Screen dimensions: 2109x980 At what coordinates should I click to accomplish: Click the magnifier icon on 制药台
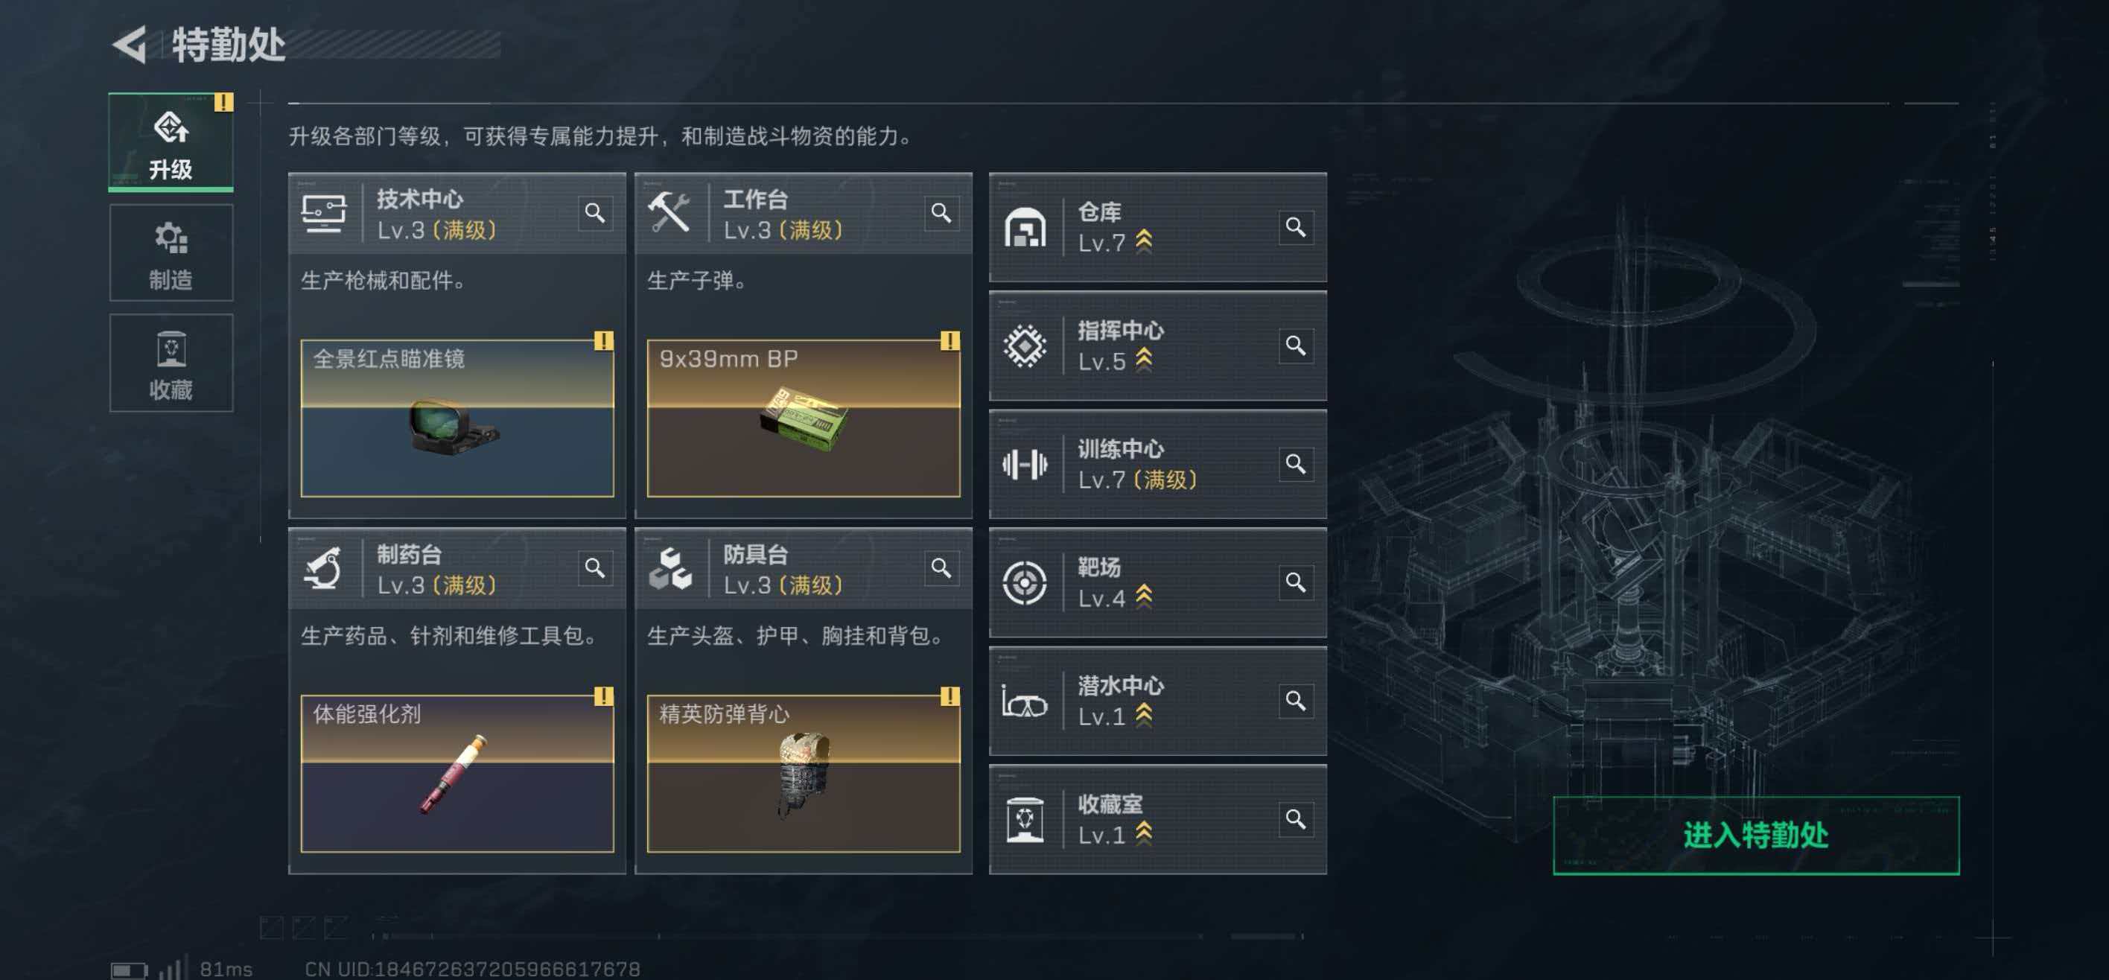(595, 568)
